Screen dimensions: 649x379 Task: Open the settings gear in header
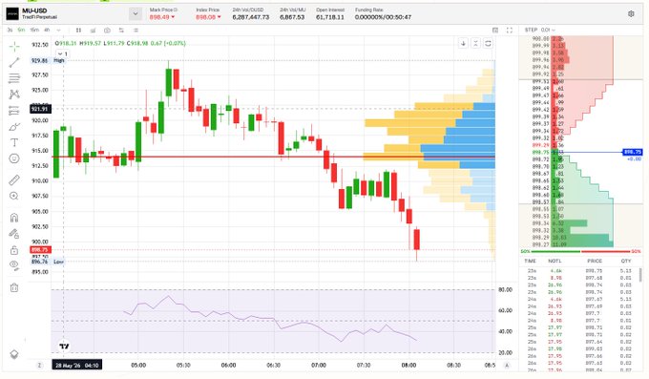pos(631,13)
